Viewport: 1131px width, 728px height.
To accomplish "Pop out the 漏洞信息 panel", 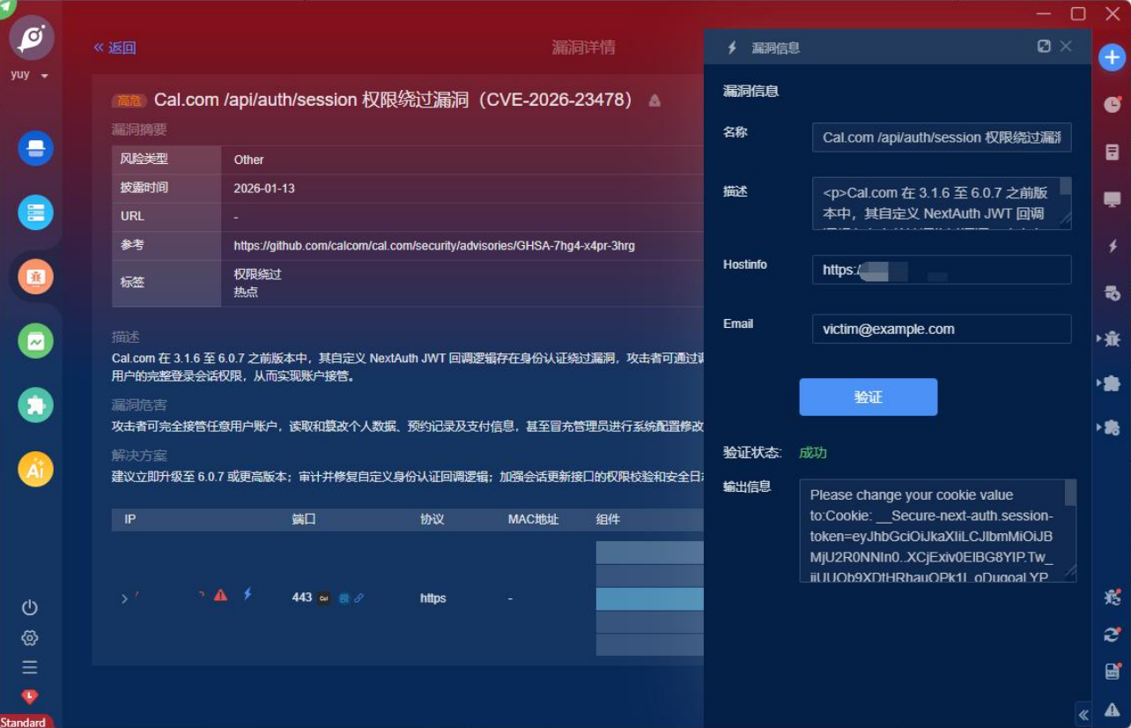I will coord(1044,47).
